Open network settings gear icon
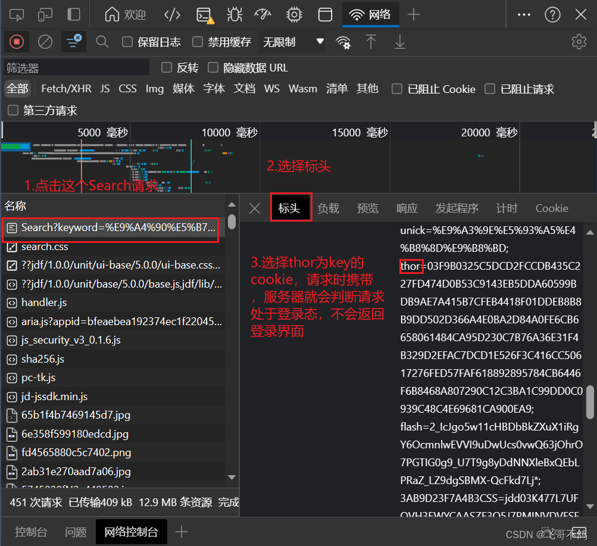597x546 pixels. tap(579, 42)
